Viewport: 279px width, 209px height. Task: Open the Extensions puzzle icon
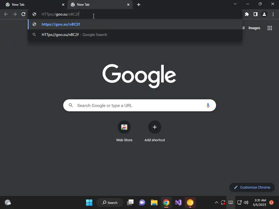click(247, 14)
